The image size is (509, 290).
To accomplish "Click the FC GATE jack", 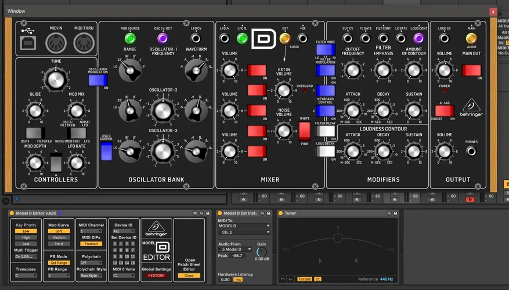I will [366, 38].
